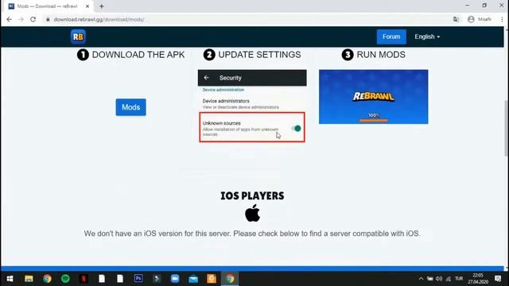Select the Mods — Download — reBrawl tab
Image resolution: width=509 pixels, height=286 pixels.
[x=47, y=6]
